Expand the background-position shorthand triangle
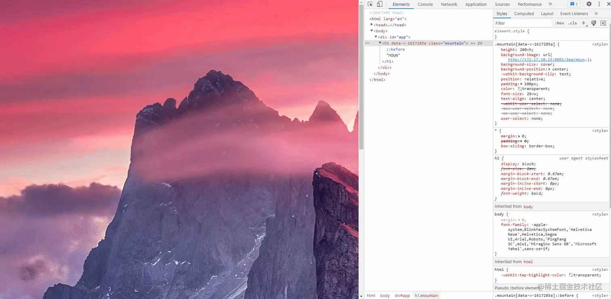Image resolution: width=611 pixels, height=299 pixels. click(x=550, y=69)
